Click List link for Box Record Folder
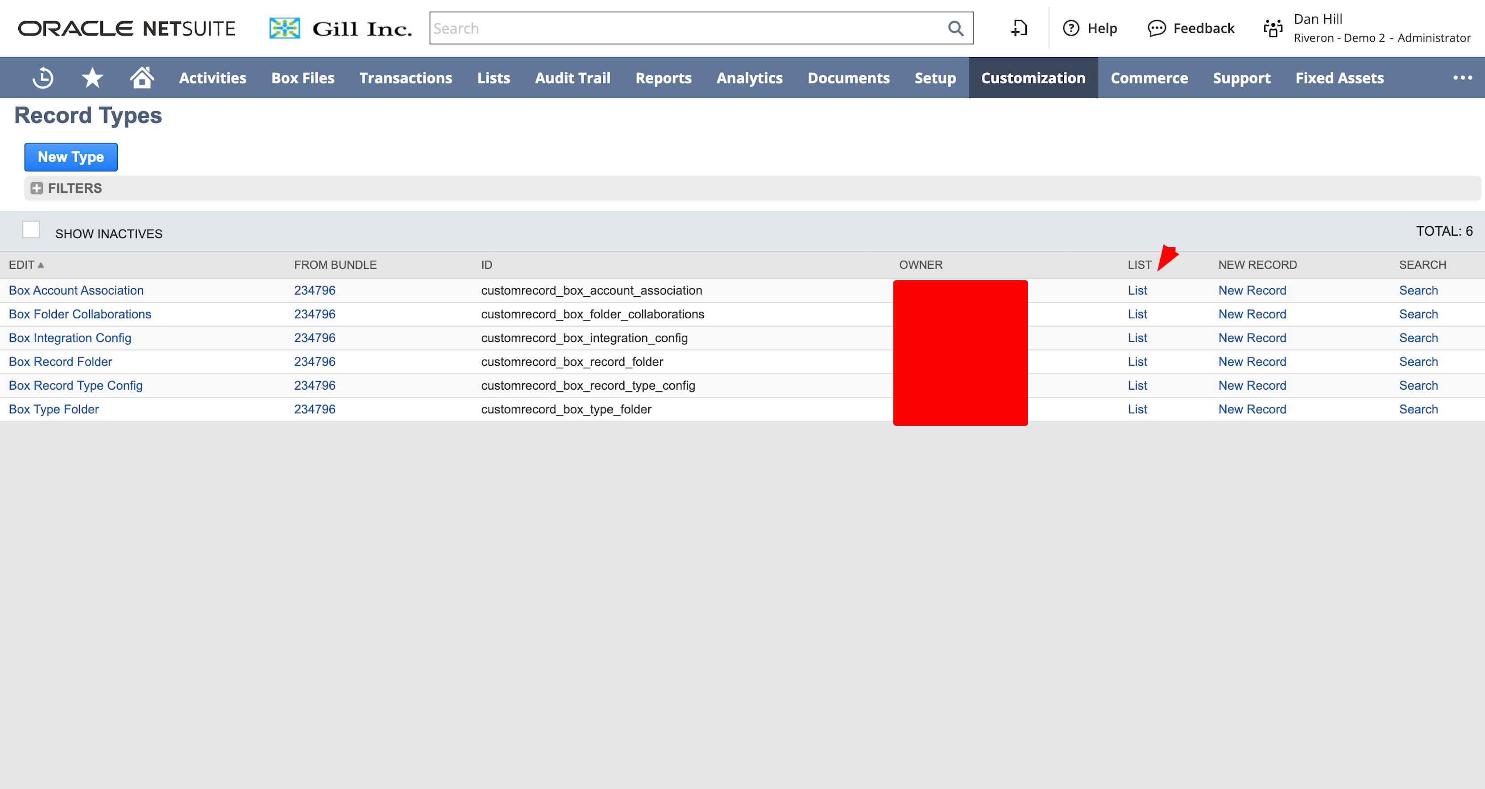This screenshot has width=1485, height=789. [1137, 361]
